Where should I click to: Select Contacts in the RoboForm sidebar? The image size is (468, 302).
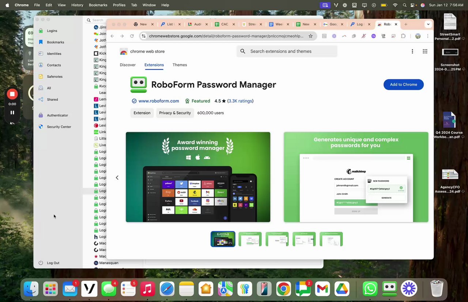tap(50, 65)
